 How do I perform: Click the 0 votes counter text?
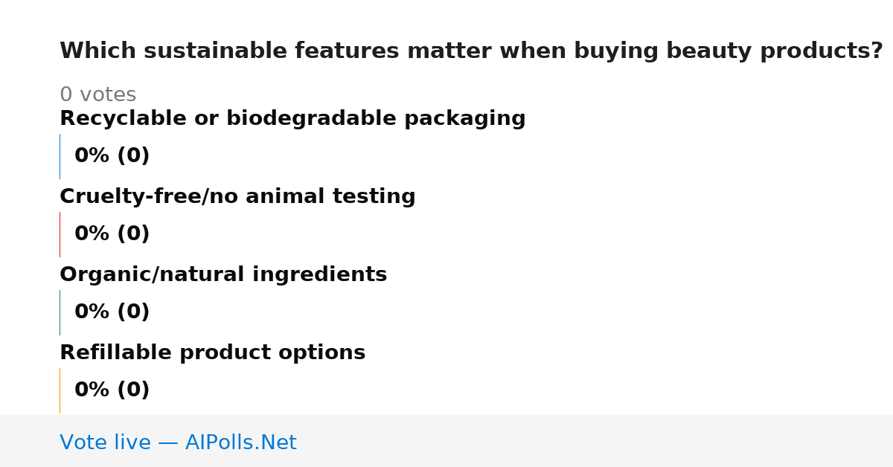pos(97,95)
